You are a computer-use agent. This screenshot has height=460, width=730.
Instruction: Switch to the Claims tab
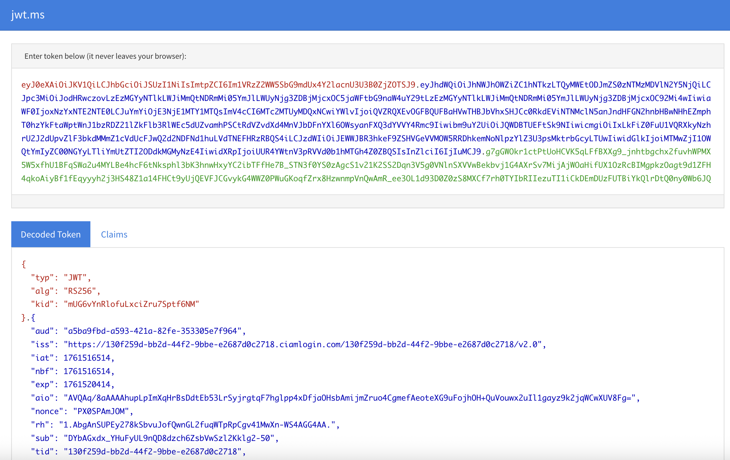pos(114,234)
